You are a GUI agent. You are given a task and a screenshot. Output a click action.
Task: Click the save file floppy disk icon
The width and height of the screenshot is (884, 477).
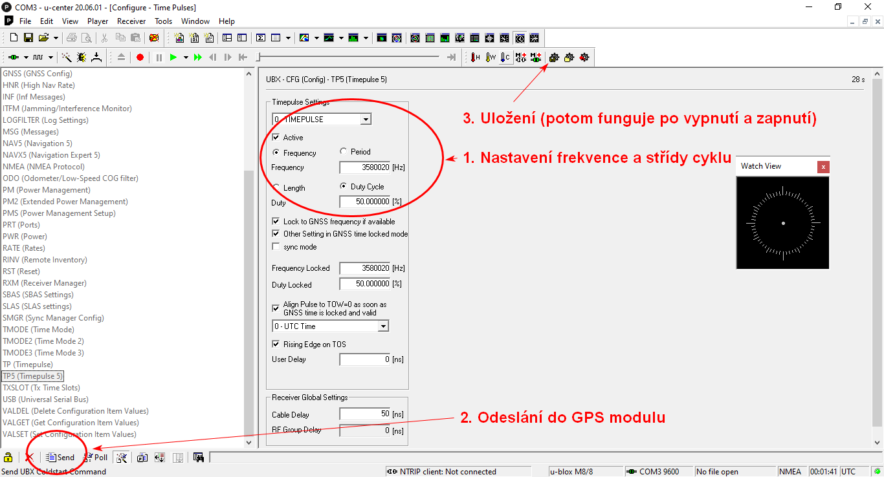[28, 38]
